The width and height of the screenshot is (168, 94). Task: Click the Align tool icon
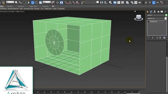click(x=106, y=2)
